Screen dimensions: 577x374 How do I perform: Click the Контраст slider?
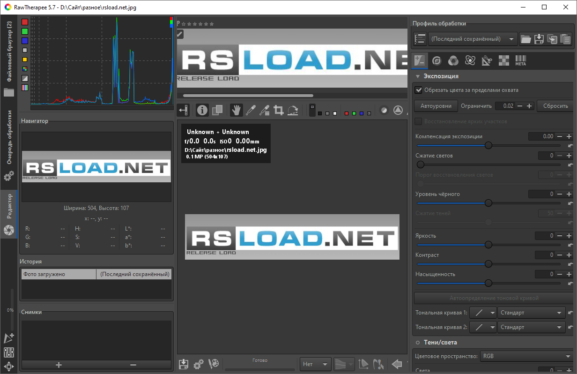pyautogui.click(x=488, y=264)
